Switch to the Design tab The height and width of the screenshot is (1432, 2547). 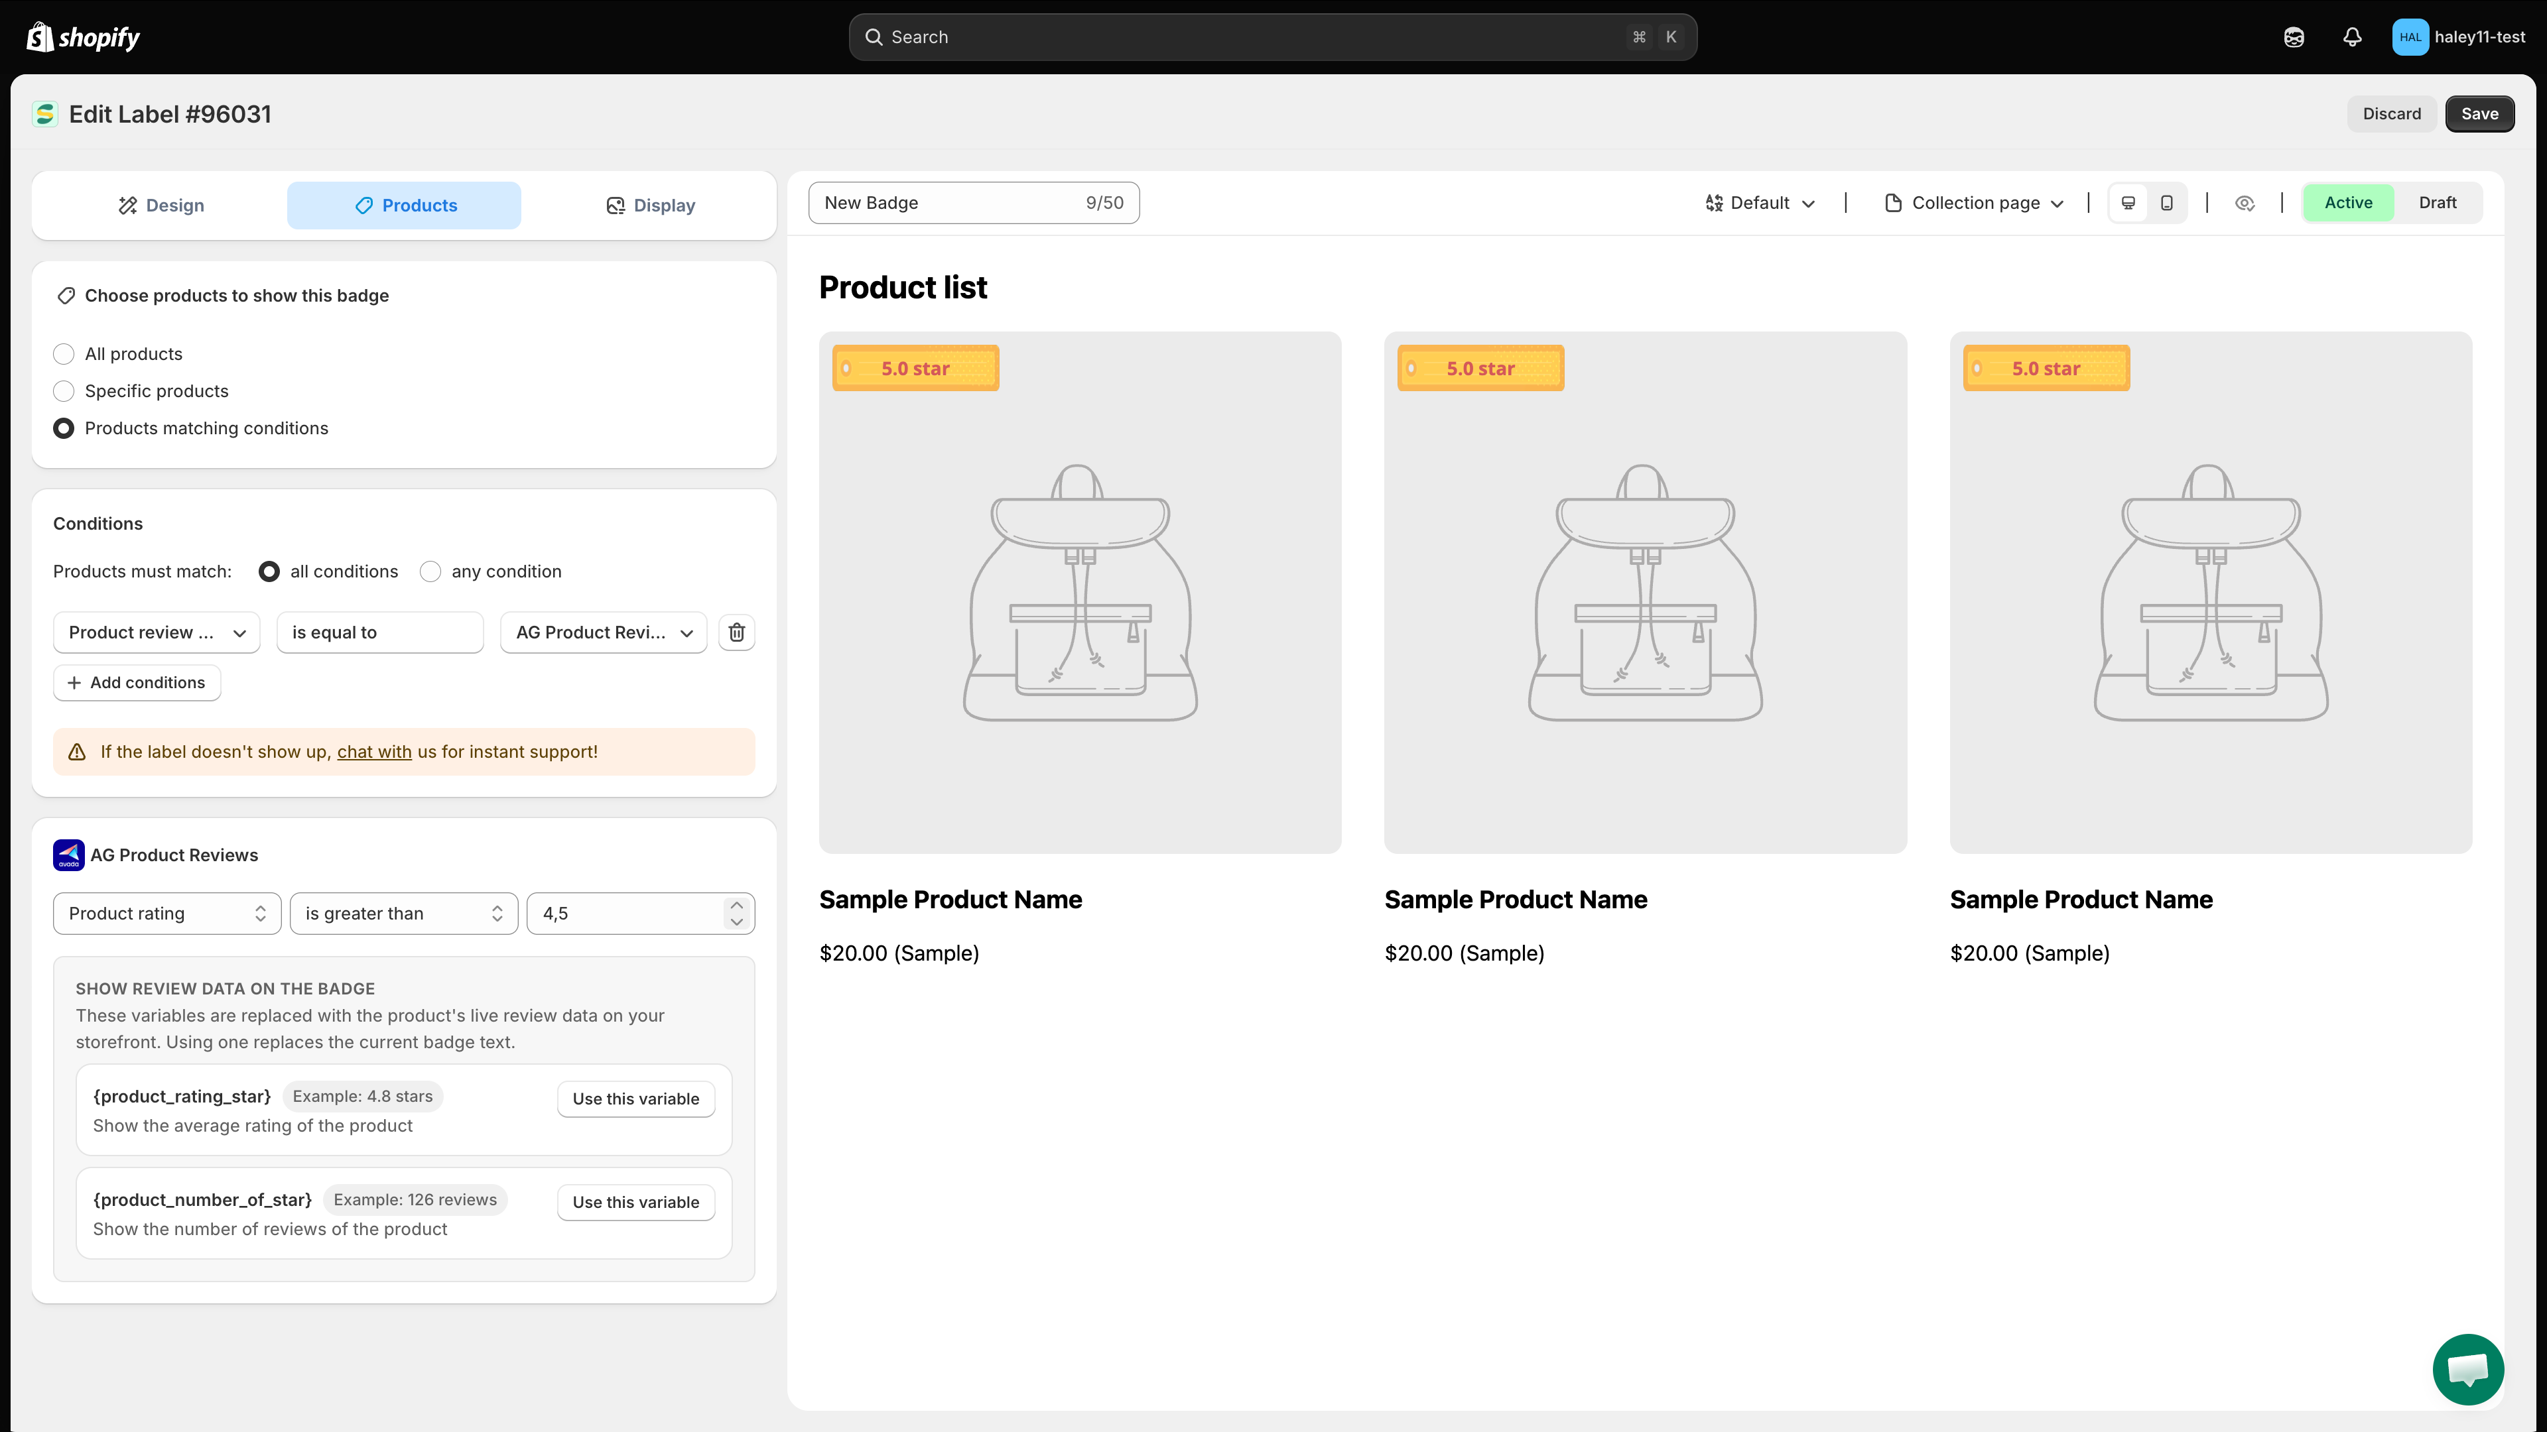(161, 206)
